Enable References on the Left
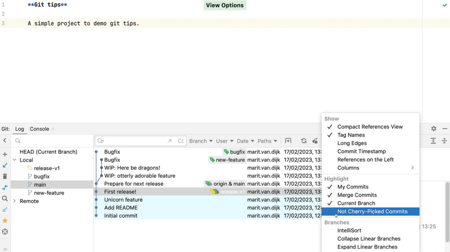Image resolution: width=450 pixels, height=252 pixels. [x=370, y=160]
